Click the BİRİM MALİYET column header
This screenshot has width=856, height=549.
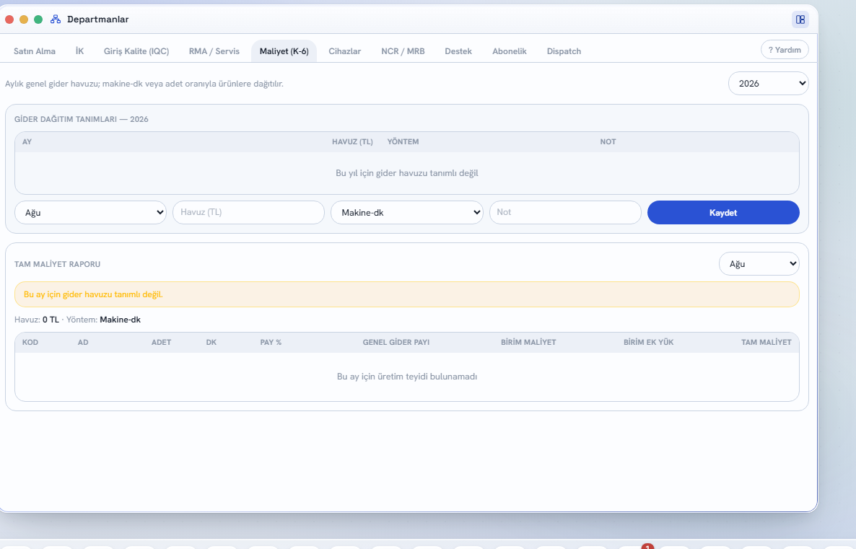528,342
